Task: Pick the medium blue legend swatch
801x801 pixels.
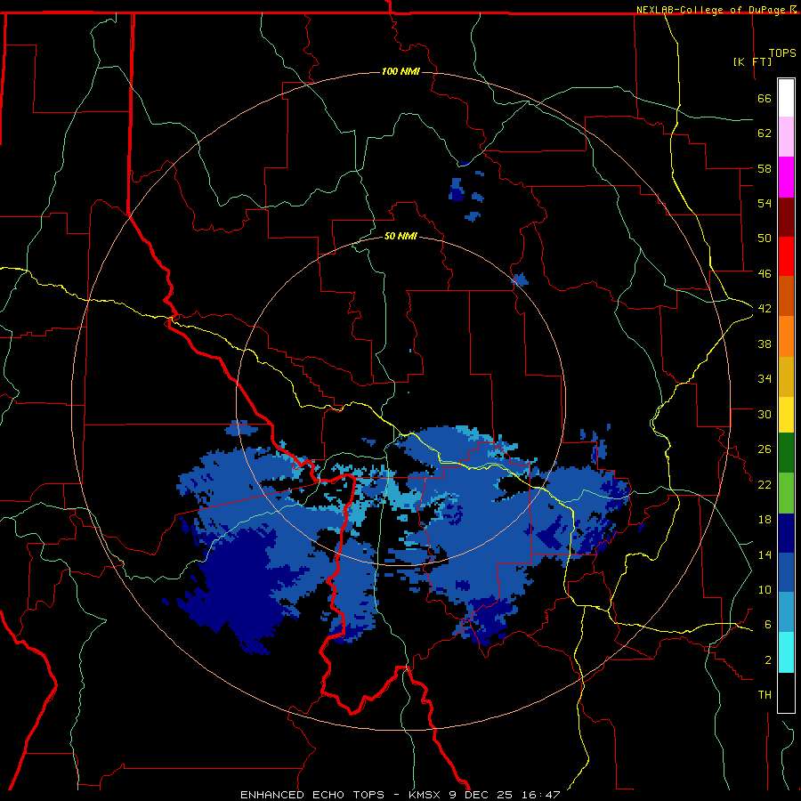Action: point(786,572)
